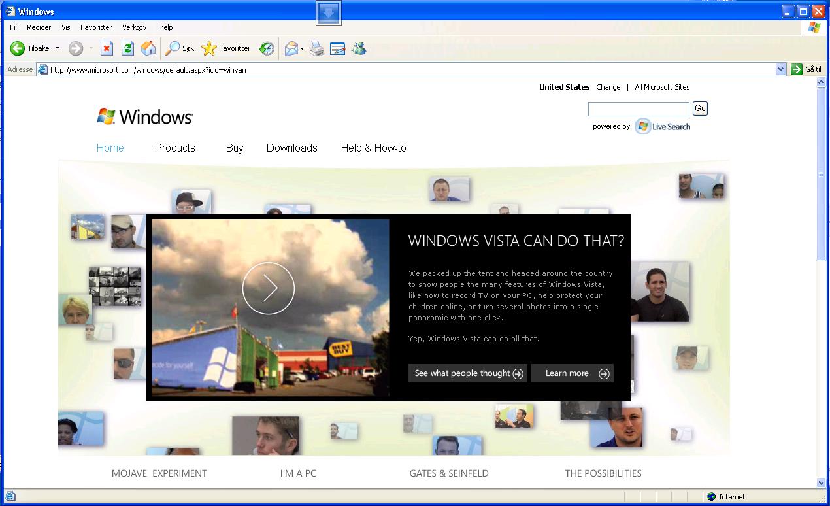Screen dimensions: 830x506
Task: Click the United States text
Action: pos(565,87)
